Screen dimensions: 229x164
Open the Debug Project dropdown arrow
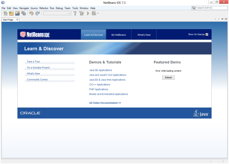[98, 13]
